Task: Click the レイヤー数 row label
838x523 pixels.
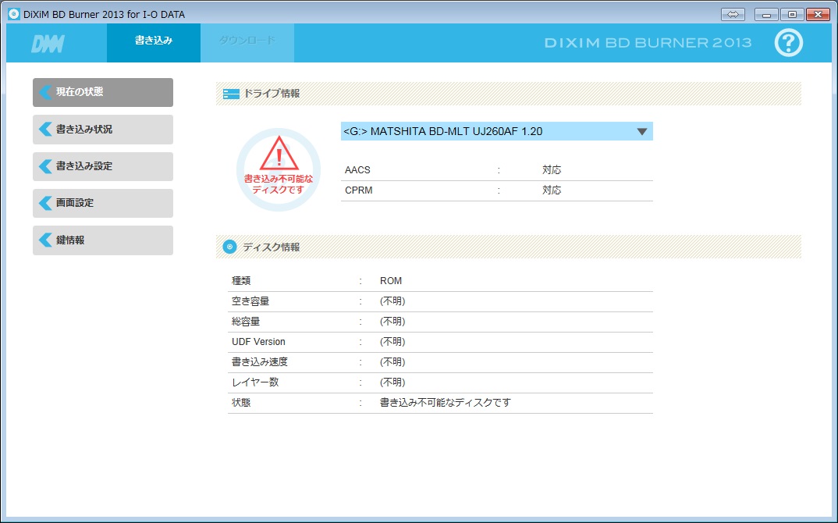Action: pyautogui.click(x=255, y=382)
